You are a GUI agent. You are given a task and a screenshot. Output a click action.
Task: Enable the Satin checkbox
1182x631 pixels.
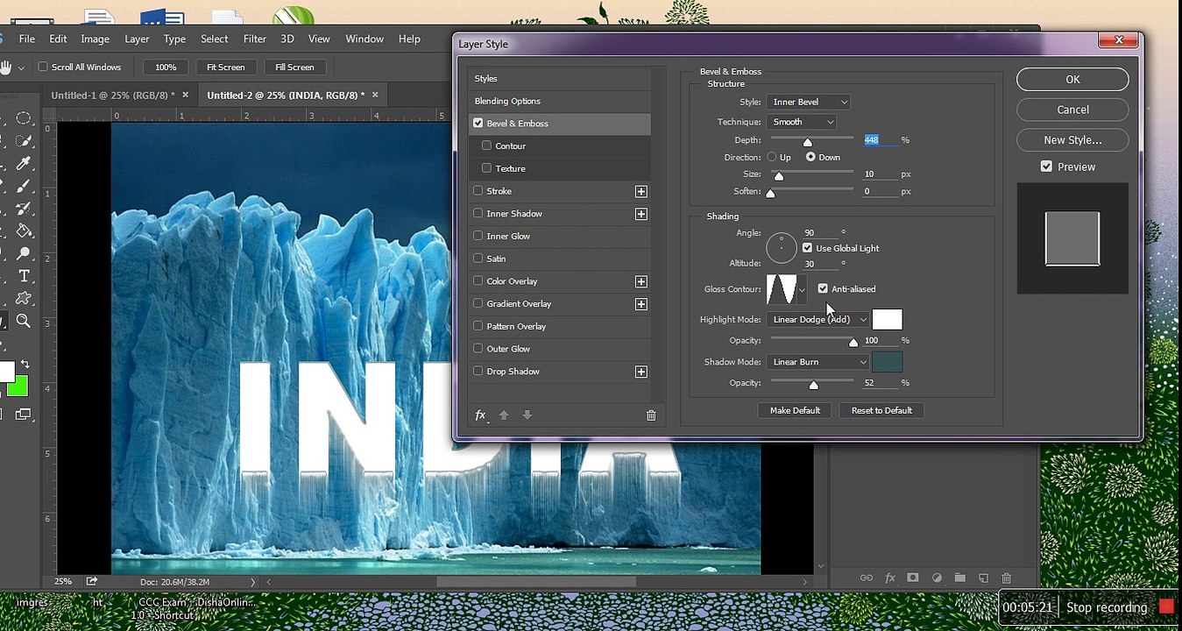point(478,259)
